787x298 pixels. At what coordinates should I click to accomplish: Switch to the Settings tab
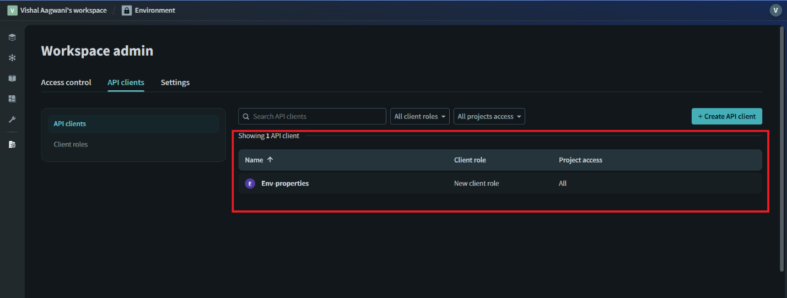click(x=175, y=83)
